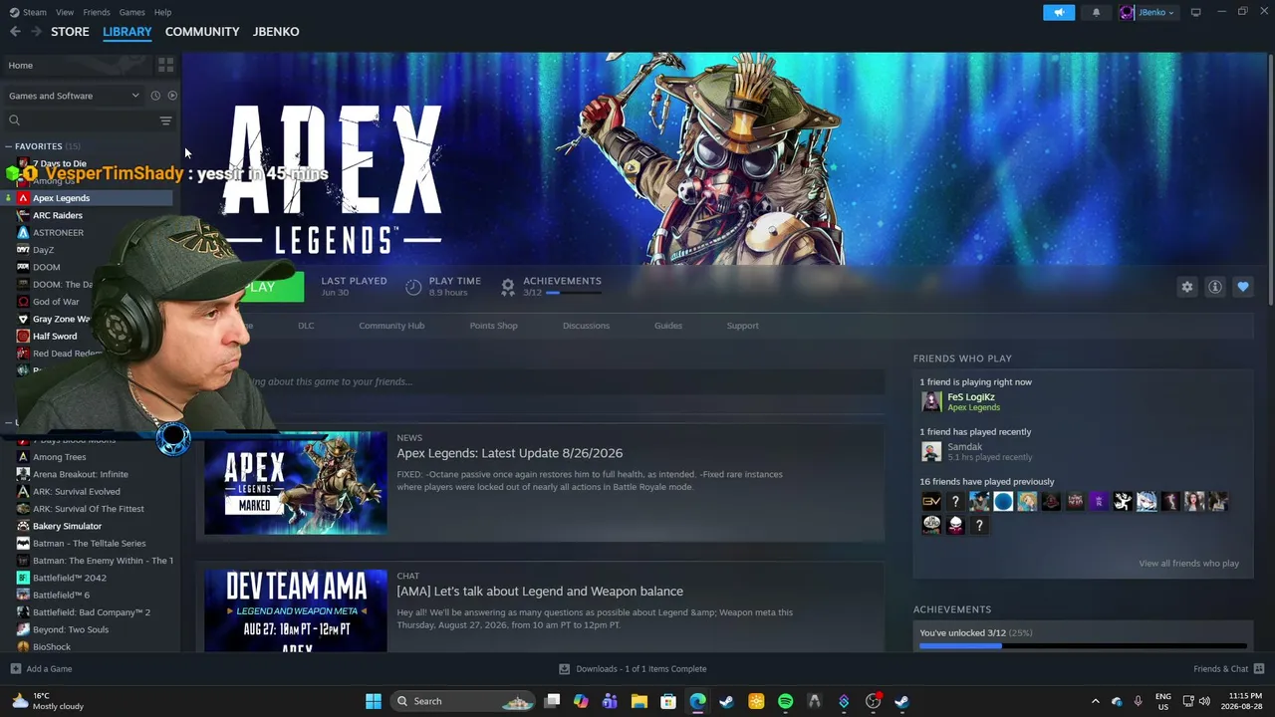
Task: Open the Apex Legends DLC tab
Action: (306, 326)
